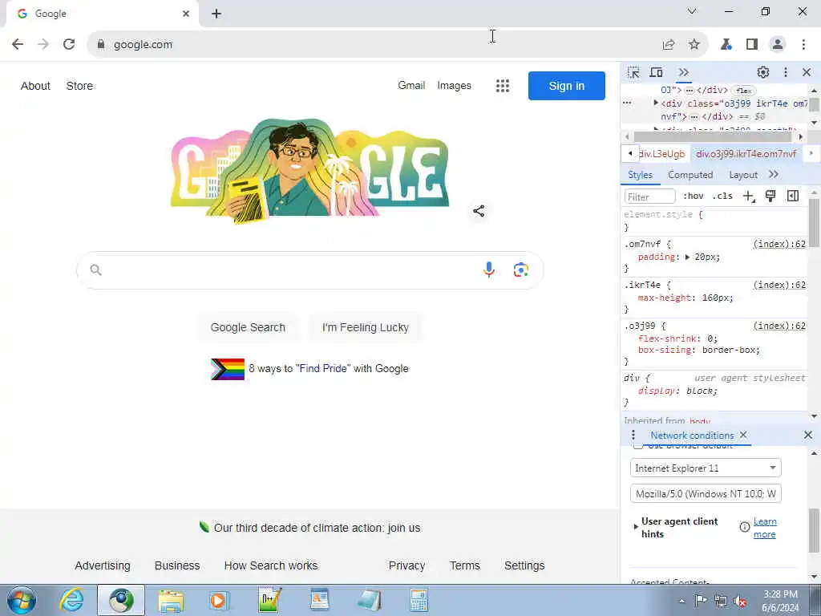Close the Network conditions tab
The image size is (821, 616).
(743, 435)
